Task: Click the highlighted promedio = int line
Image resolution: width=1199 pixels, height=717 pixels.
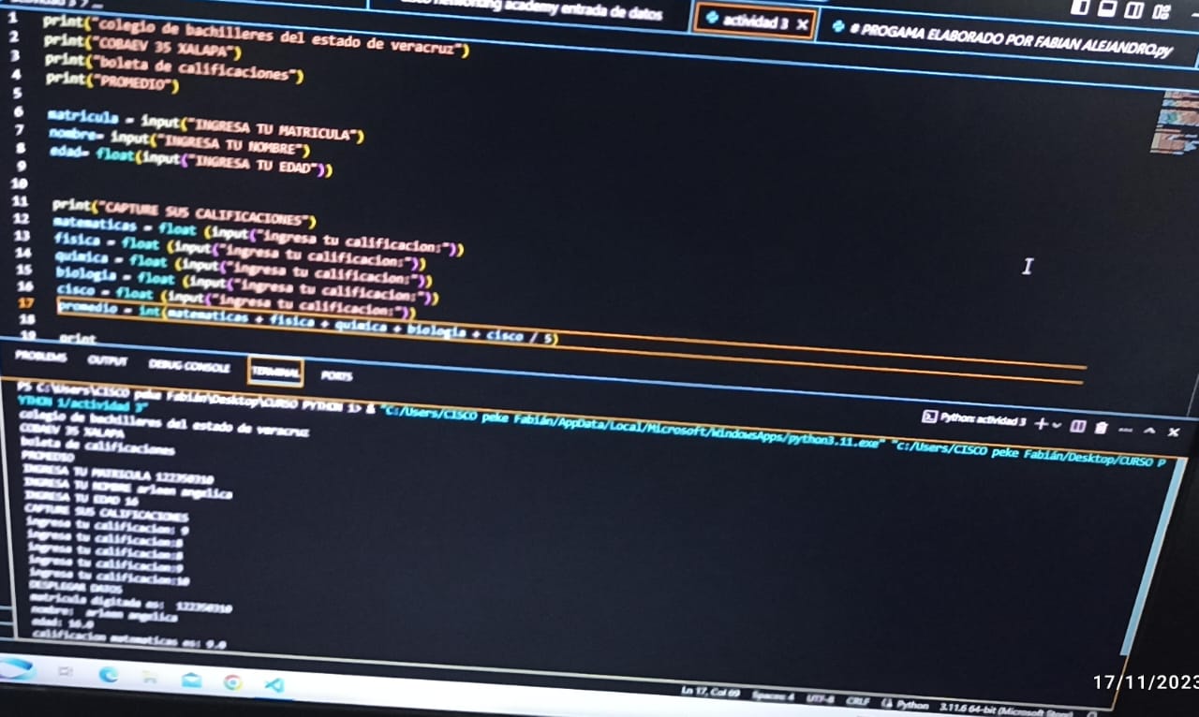Action: point(307,322)
